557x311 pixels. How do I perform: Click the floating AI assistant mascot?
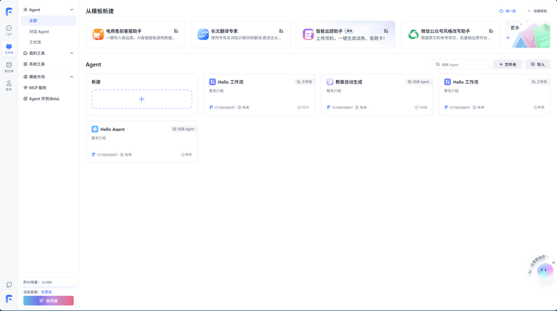544,270
